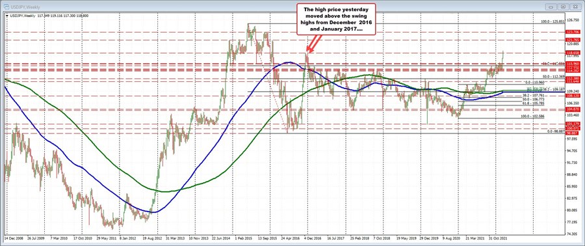This screenshot has width=585, height=246.
Task: Click the 14 Dec 2008 date label
Action: pyautogui.click(x=13, y=238)
